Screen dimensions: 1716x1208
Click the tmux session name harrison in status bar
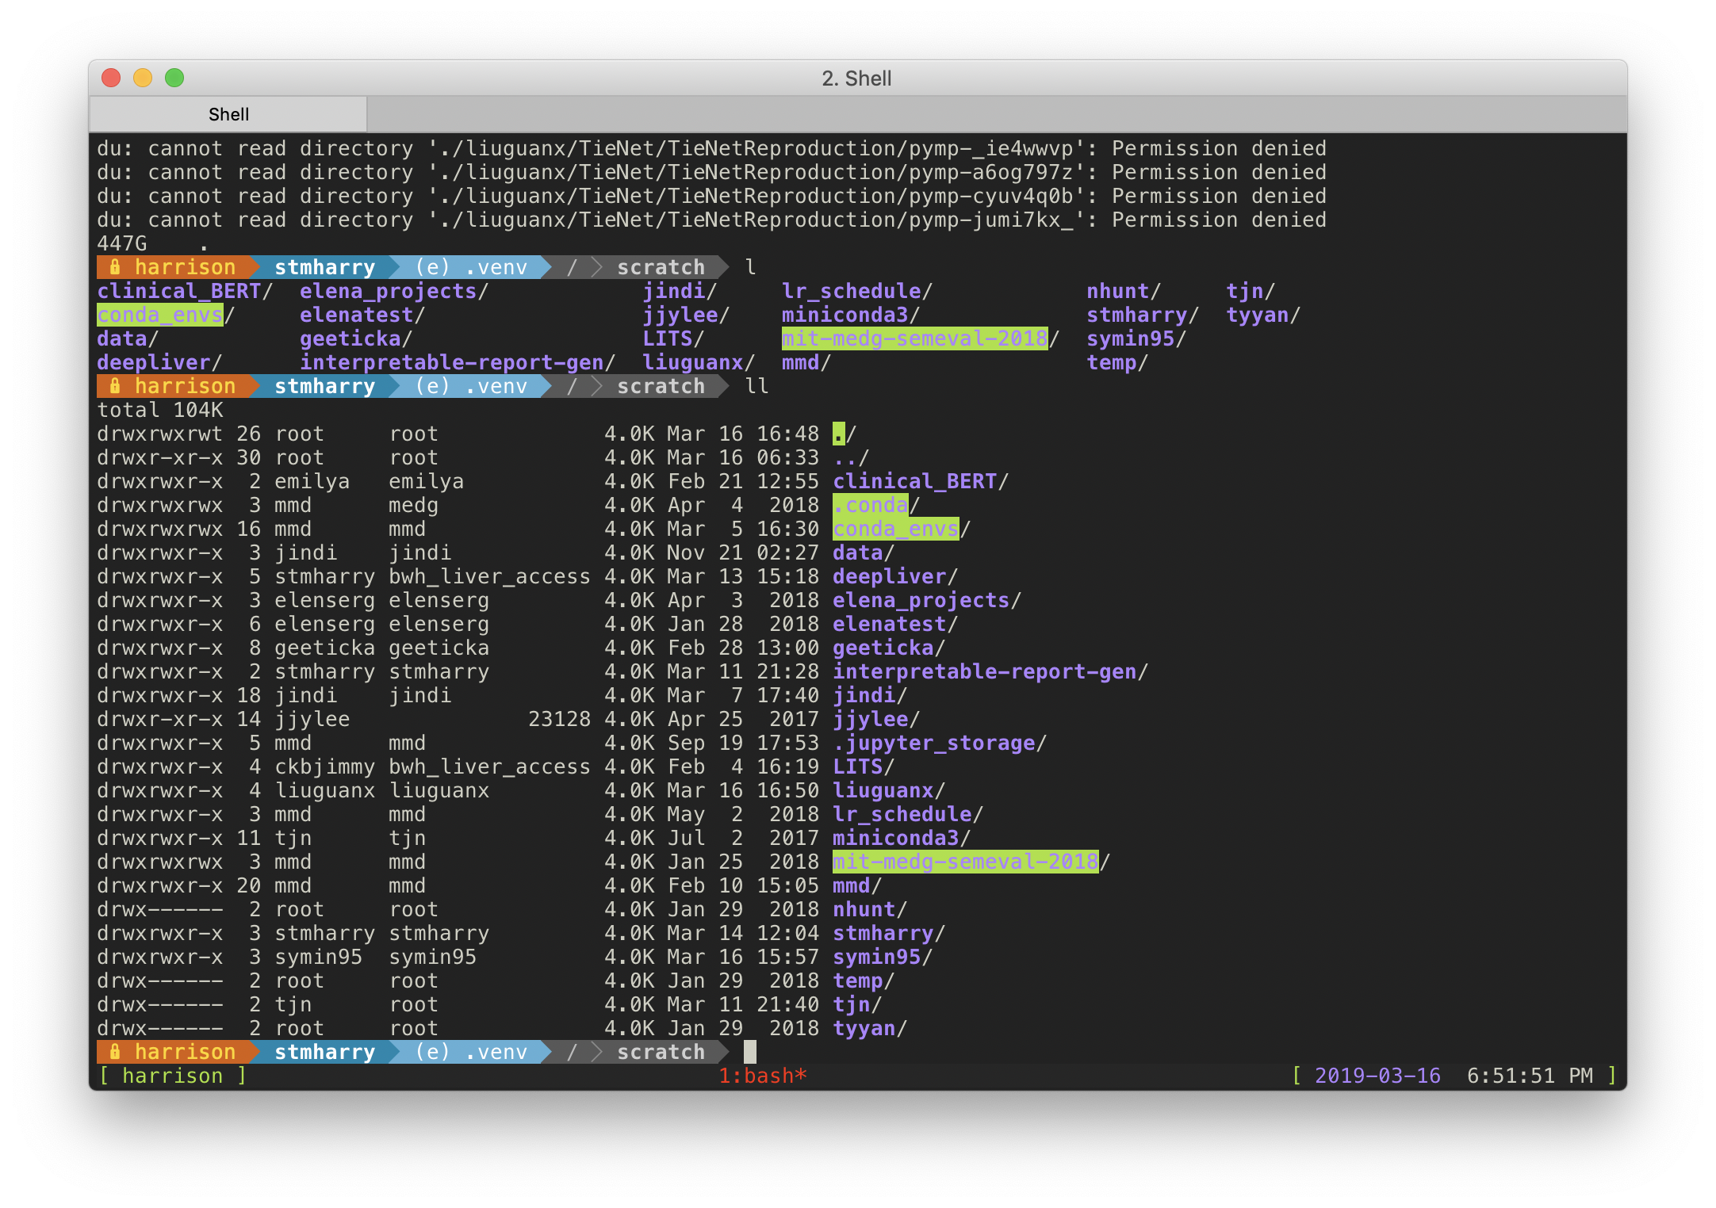pos(172,1076)
